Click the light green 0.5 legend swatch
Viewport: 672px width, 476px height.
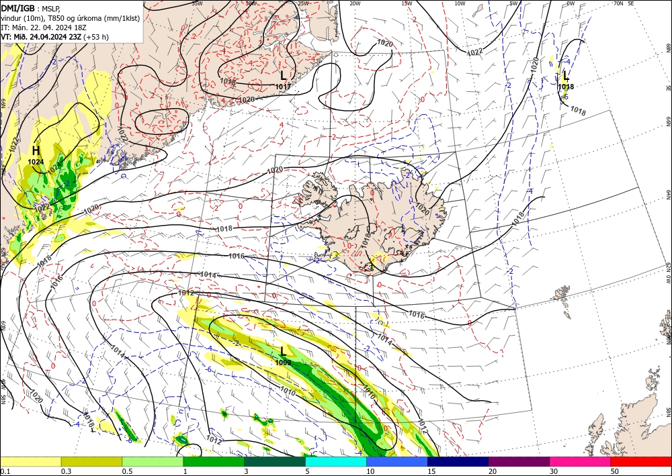153,461
